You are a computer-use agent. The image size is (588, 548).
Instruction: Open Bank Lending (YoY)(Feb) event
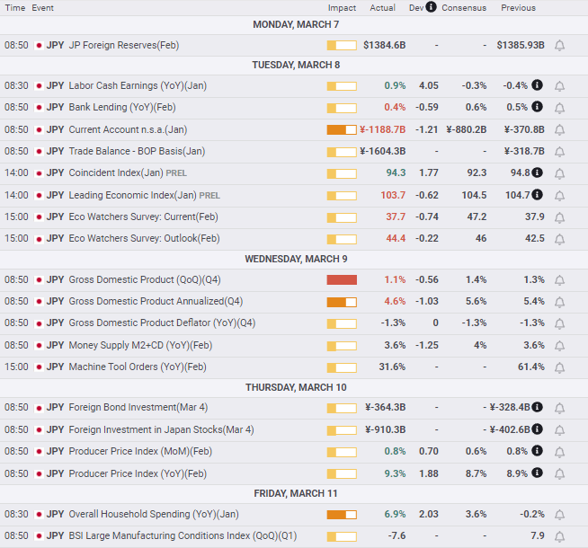tap(122, 108)
